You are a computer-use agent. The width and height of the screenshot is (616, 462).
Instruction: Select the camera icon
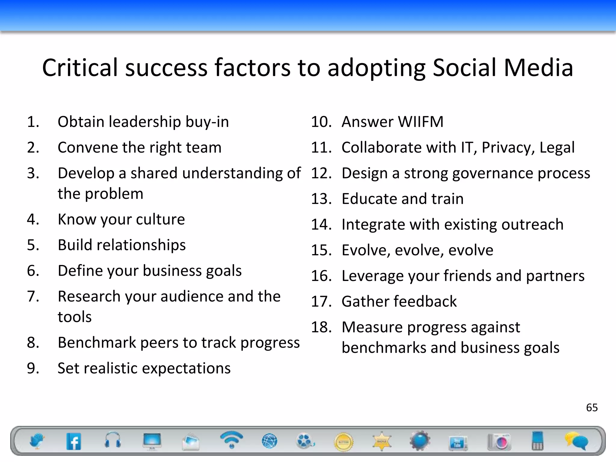[499, 442]
